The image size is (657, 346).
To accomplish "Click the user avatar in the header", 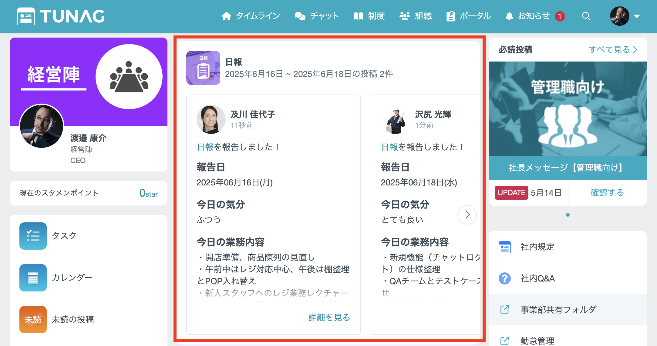I will pos(619,16).
